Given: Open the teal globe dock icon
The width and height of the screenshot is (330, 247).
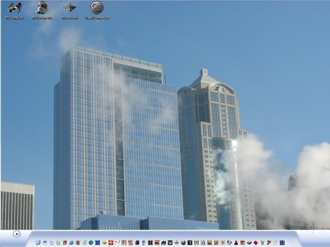Looking at the screenshot, I should pos(91,242).
